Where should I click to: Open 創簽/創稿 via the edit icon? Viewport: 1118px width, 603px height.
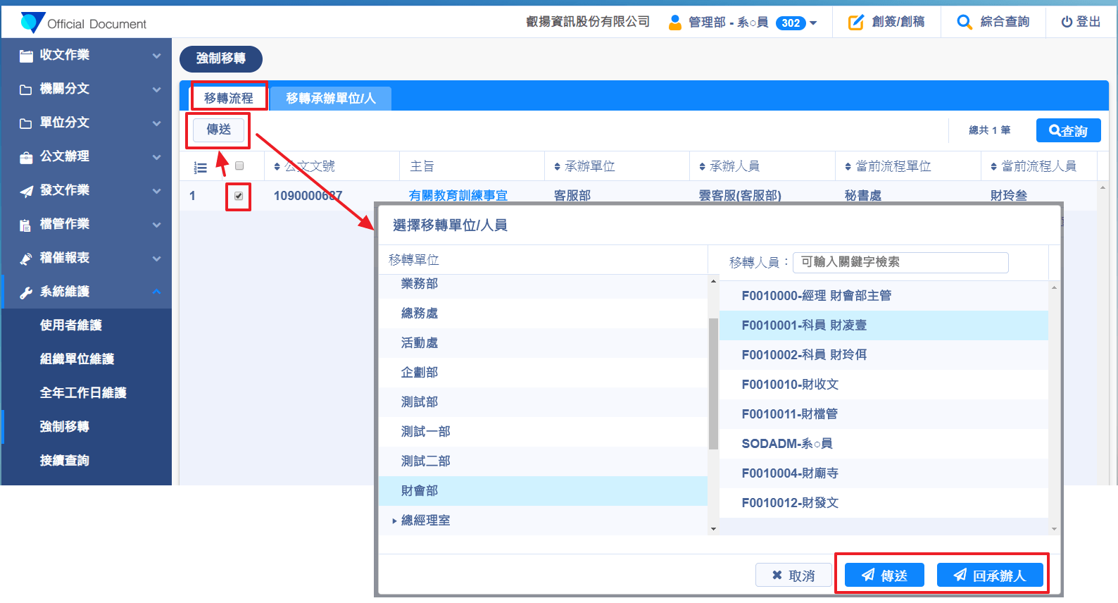coord(855,23)
